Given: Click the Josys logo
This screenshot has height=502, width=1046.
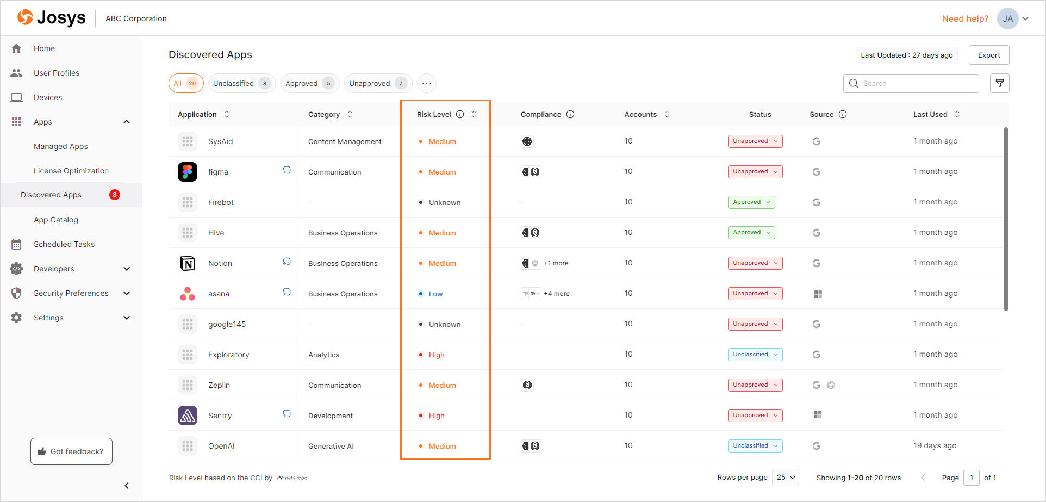Looking at the screenshot, I should (x=51, y=18).
